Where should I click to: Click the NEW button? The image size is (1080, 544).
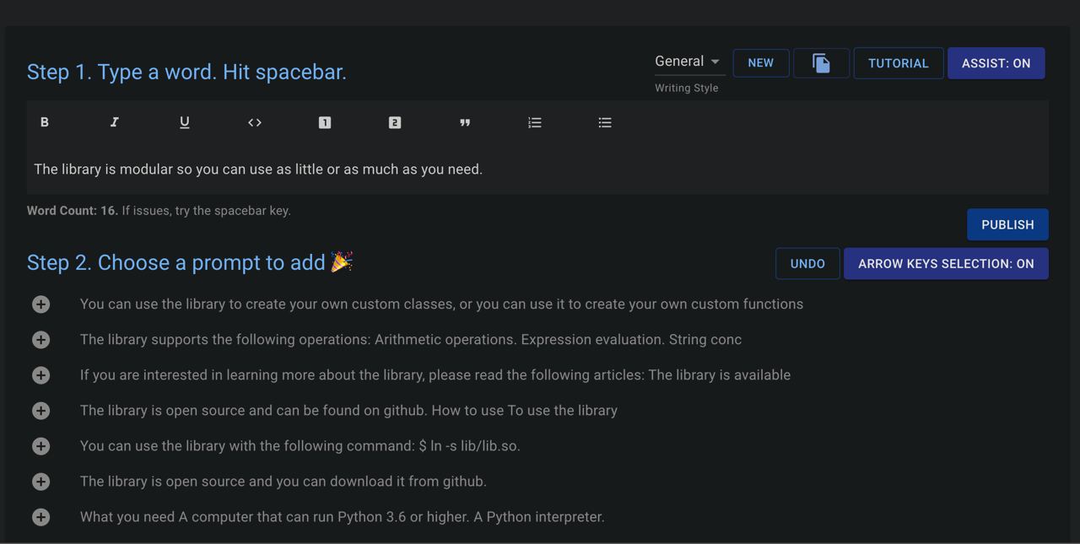pos(760,63)
